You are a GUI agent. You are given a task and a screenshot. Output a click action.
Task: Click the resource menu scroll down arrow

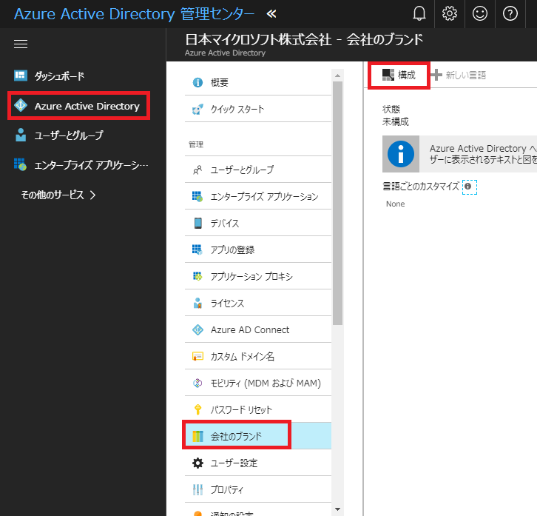coord(338,509)
